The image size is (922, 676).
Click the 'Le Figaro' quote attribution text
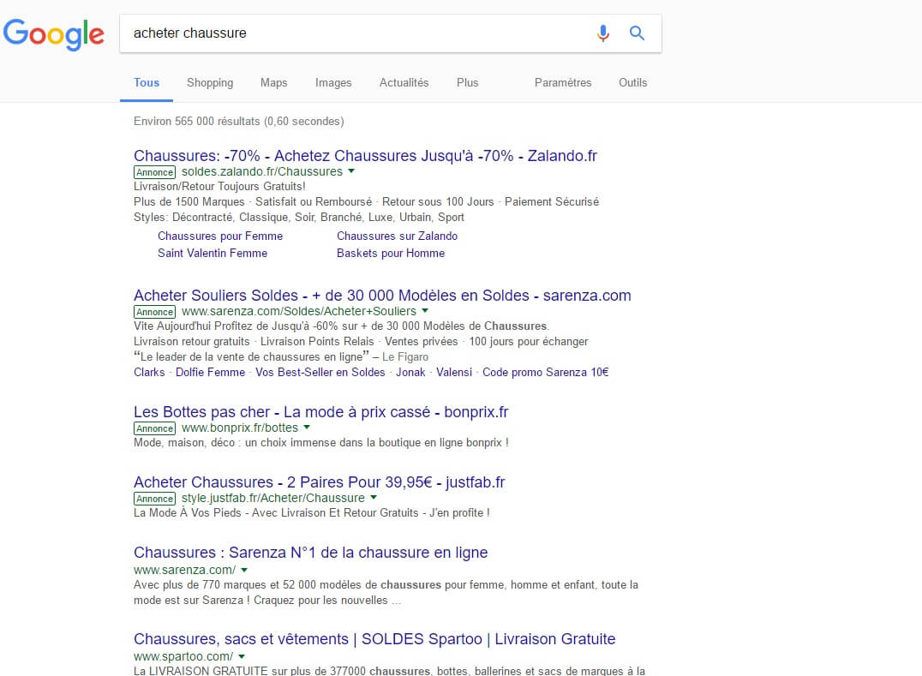click(x=405, y=356)
